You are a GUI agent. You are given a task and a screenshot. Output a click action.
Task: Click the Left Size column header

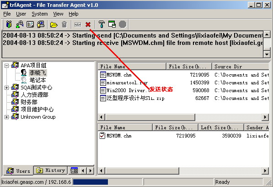(221, 127)
